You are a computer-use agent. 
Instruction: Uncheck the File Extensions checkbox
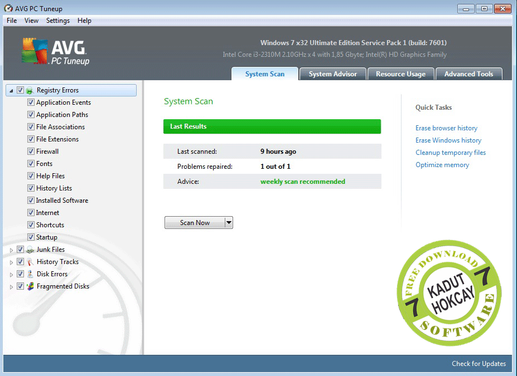coord(31,139)
